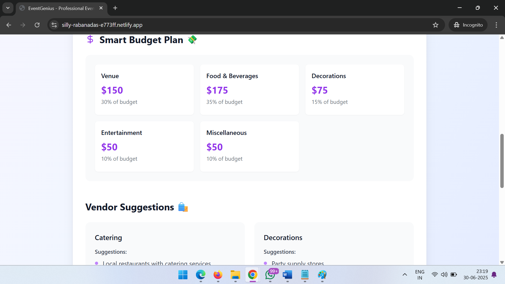Open the site information icon in address bar
This screenshot has width=505, height=284.
(x=54, y=25)
